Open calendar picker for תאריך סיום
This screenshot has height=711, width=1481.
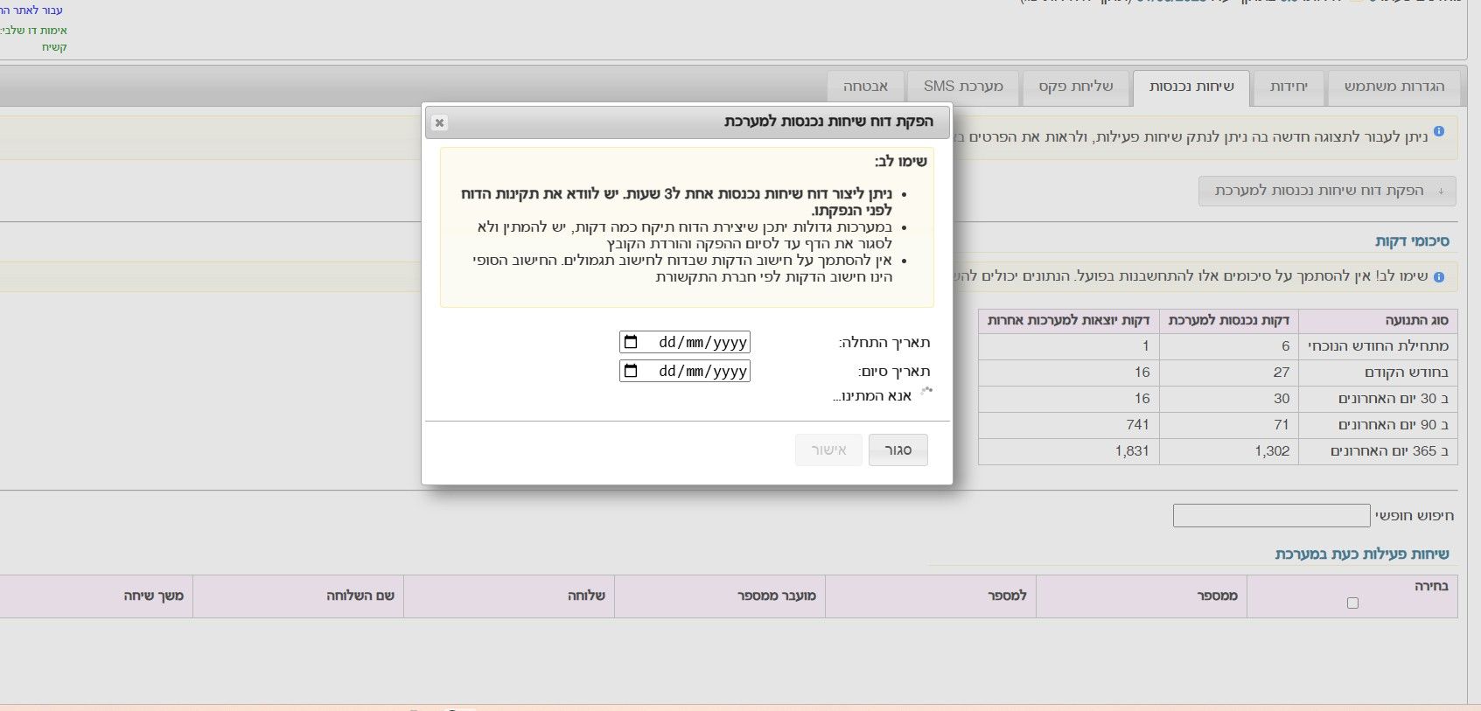(x=631, y=371)
